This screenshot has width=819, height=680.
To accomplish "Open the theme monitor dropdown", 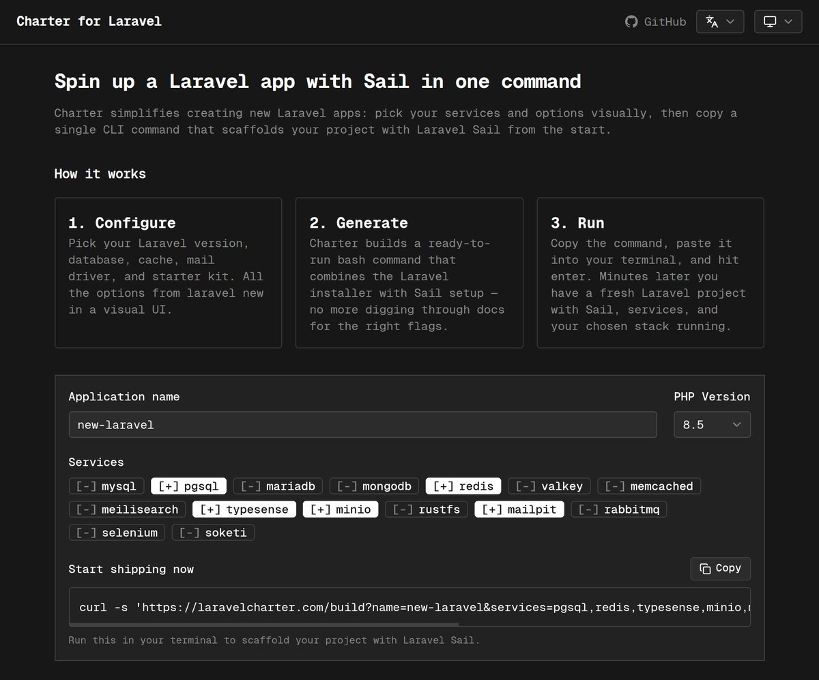I will click(x=778, y=22).
